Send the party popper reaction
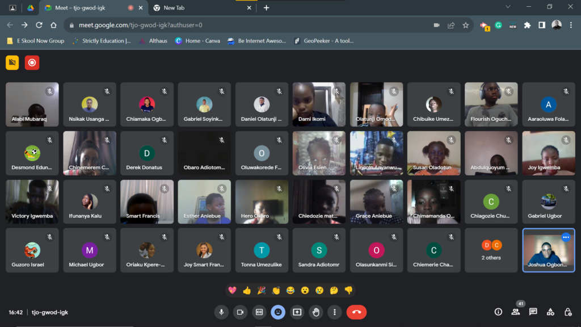581x327 pixels. click(x=261, y=290)
